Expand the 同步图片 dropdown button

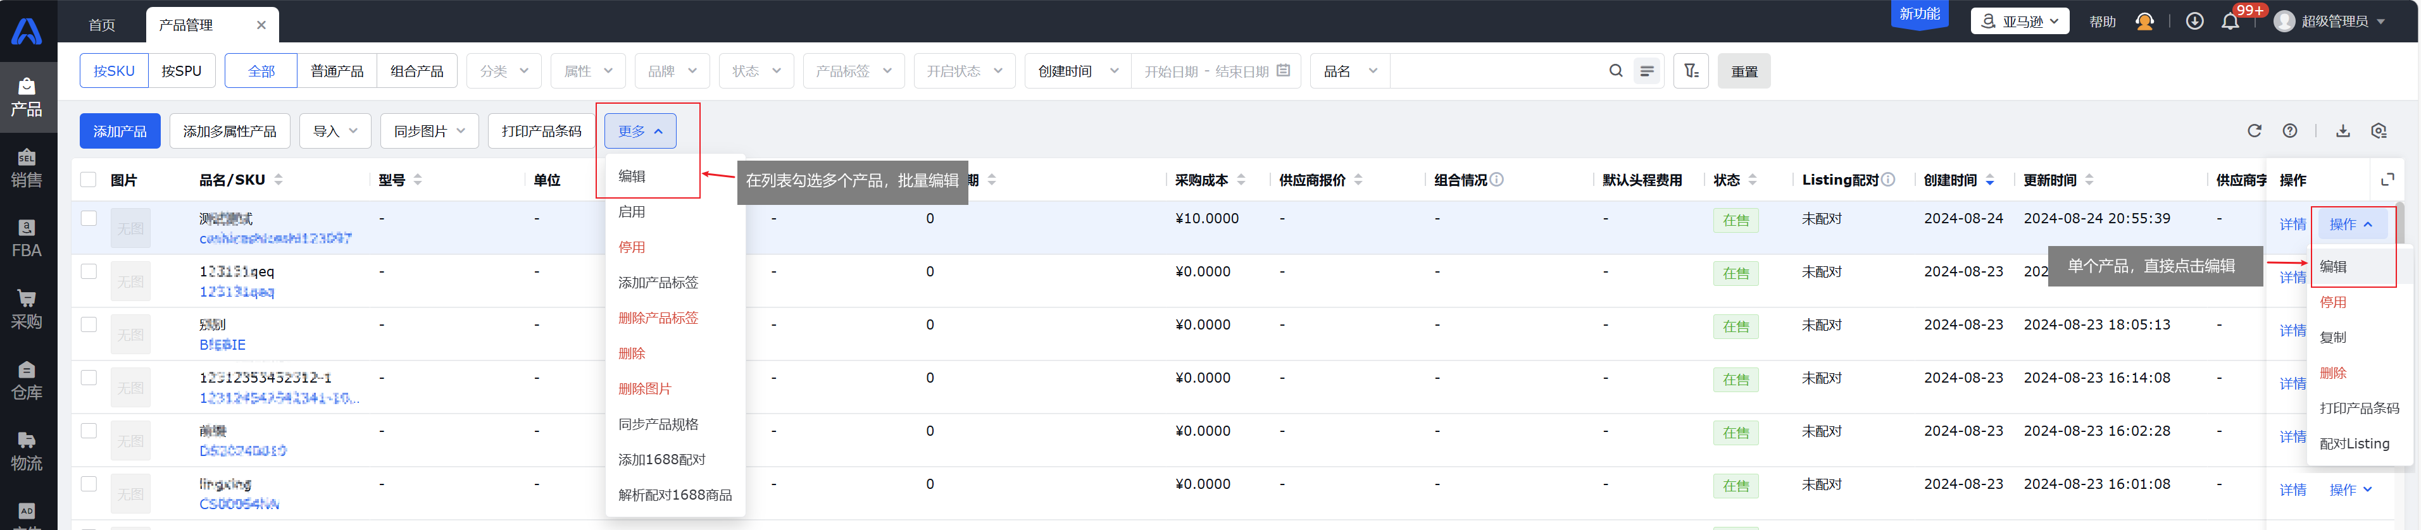click(430, 131)
